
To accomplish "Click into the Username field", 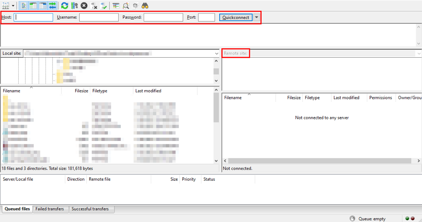I will click(99, 17).
